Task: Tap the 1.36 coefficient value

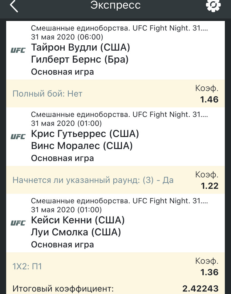Action: pos(209,272)
